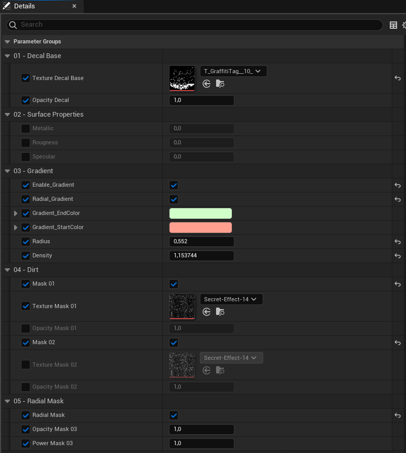406x453 pixels.
Task: Browse to Texture Decal Base in content browser
Action: (220, 84)
